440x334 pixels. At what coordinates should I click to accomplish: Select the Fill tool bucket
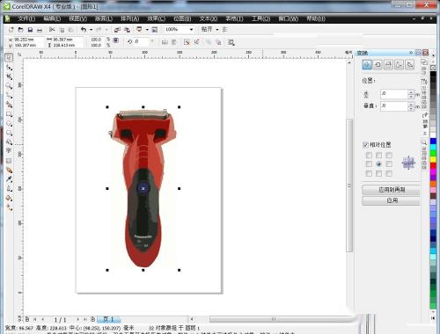click(x=9, y=198)
